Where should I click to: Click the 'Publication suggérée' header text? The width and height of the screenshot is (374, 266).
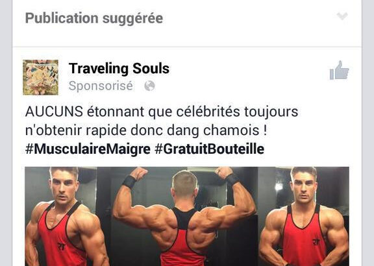click(94, 18)
